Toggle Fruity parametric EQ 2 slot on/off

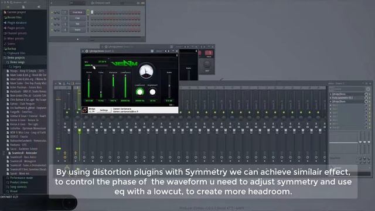366,98
